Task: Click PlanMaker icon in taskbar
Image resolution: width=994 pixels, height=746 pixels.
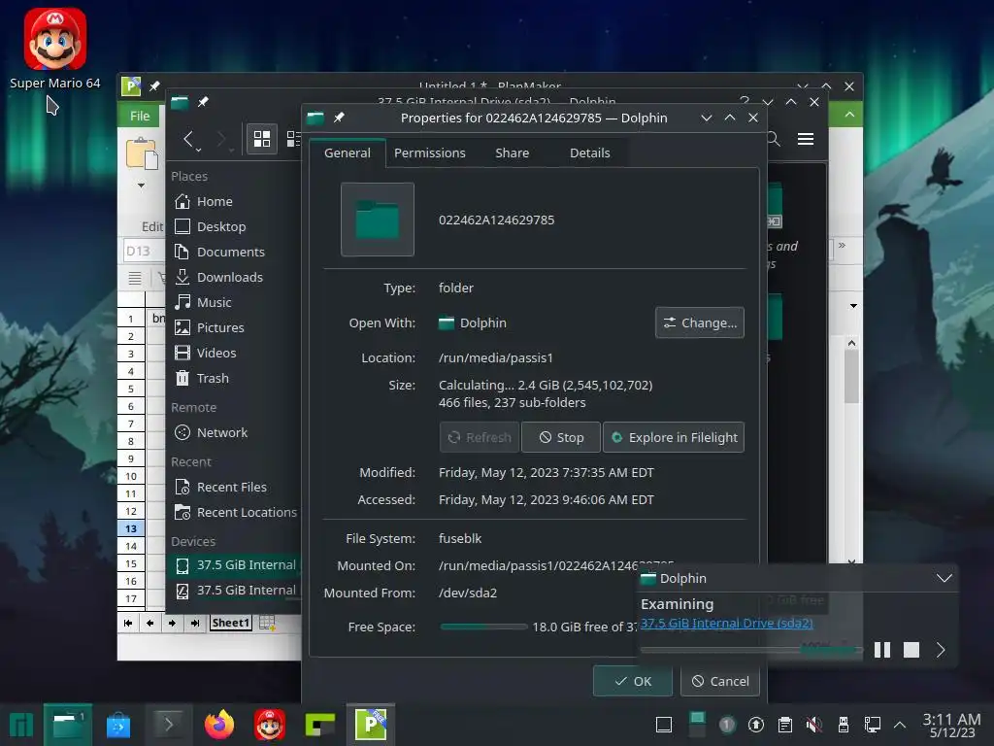Action: (371, 725)
